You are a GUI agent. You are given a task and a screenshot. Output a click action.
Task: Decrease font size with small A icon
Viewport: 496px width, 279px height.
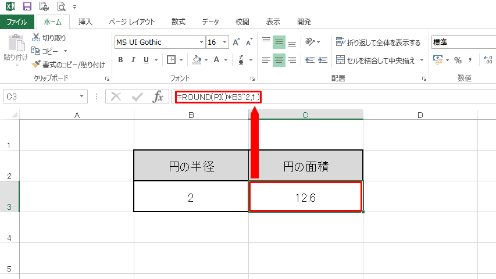[x=249, y=42]
